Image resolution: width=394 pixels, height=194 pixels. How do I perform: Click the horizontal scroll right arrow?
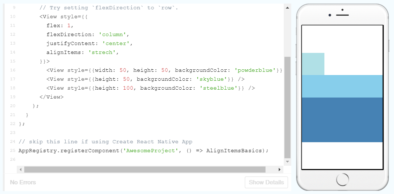click(x=279, y=169)
